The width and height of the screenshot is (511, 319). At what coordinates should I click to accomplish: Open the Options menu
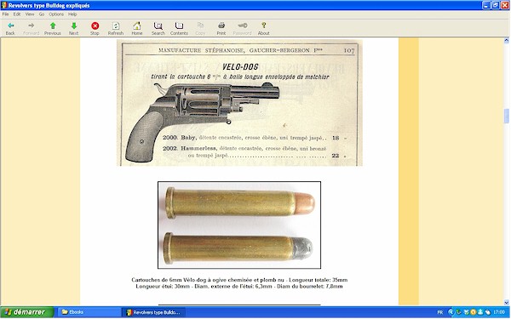click(56, 14)
